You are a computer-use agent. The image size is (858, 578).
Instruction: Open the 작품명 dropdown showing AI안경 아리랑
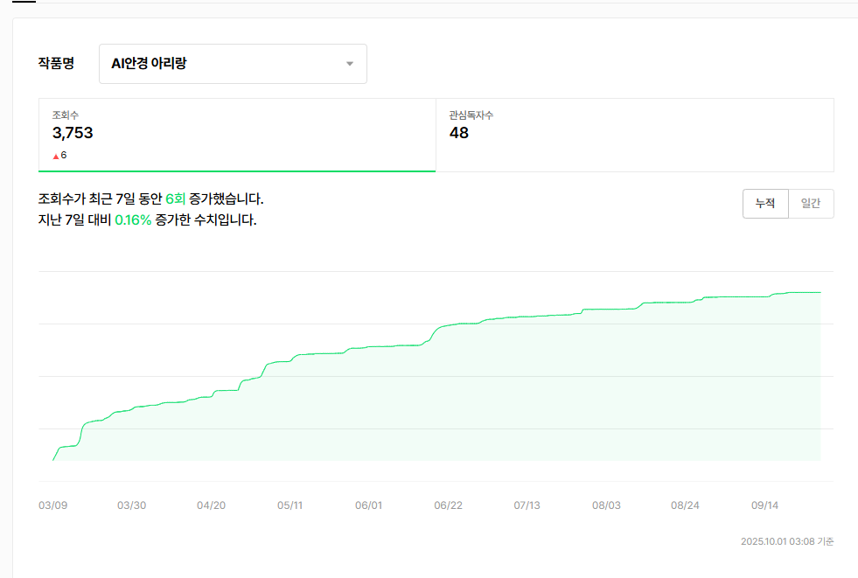click(x=232, y=64)
